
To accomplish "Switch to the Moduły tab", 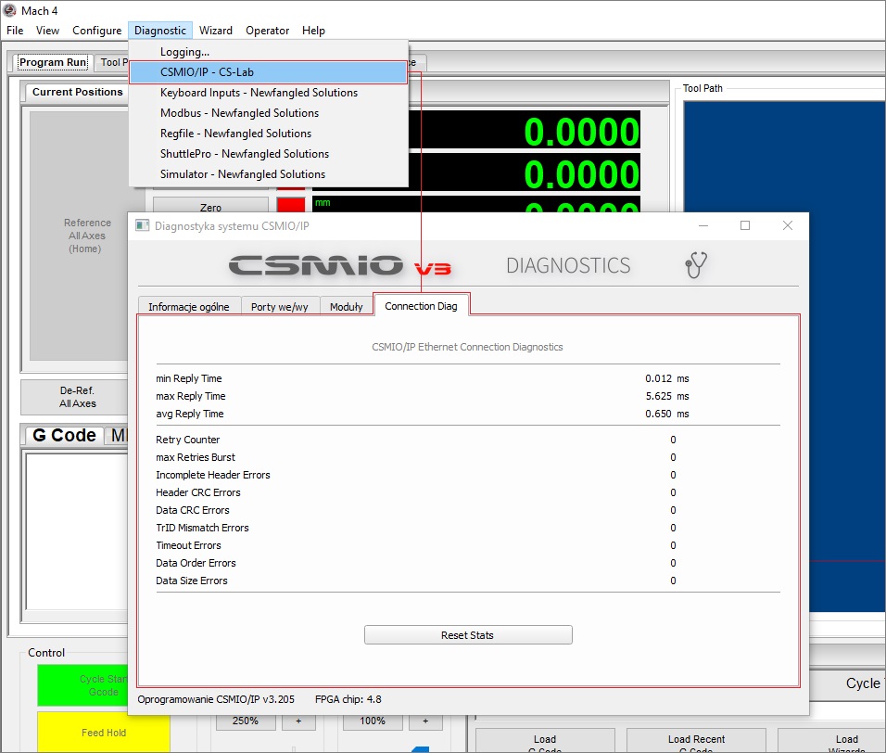I will point(346,306).
